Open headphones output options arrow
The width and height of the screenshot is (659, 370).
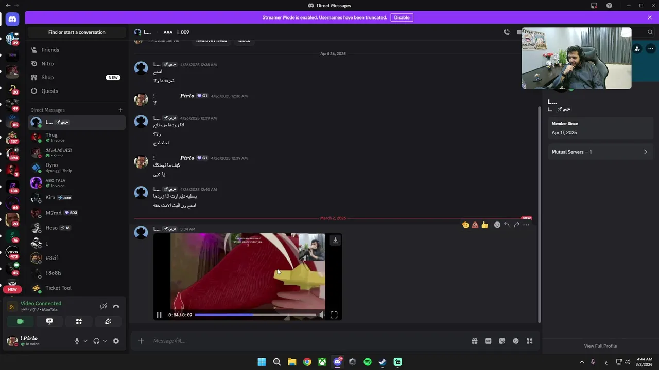(105, 341)
